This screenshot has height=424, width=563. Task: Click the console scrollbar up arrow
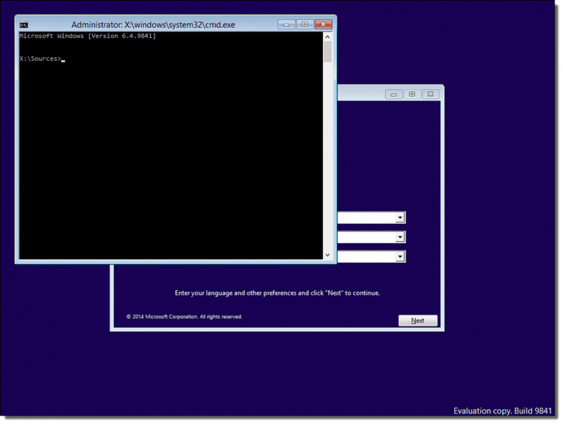(328, 37)
